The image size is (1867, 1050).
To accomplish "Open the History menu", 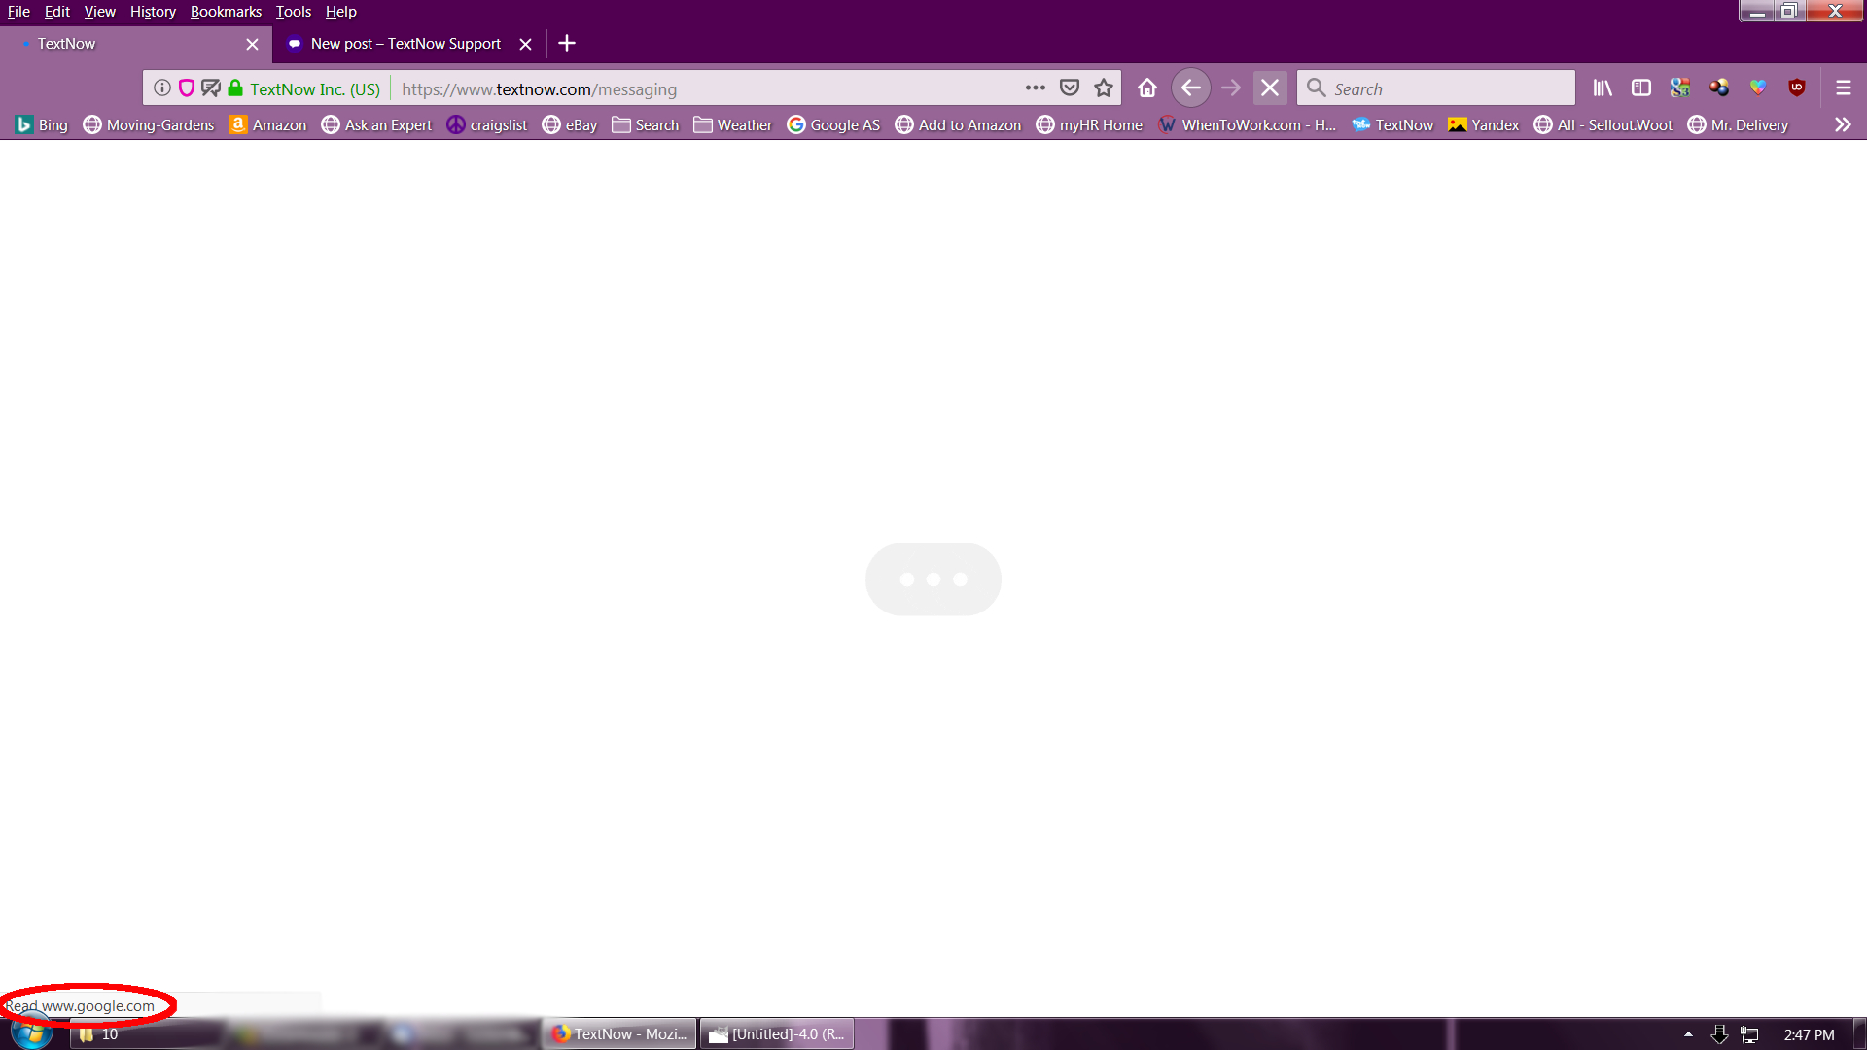I will 153,12.
